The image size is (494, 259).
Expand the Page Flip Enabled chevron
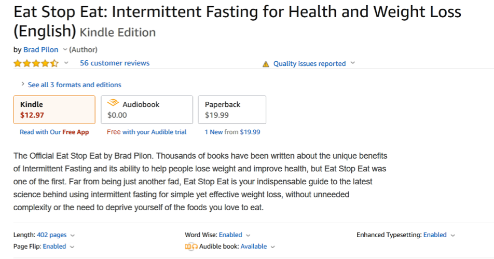(72, 247)
